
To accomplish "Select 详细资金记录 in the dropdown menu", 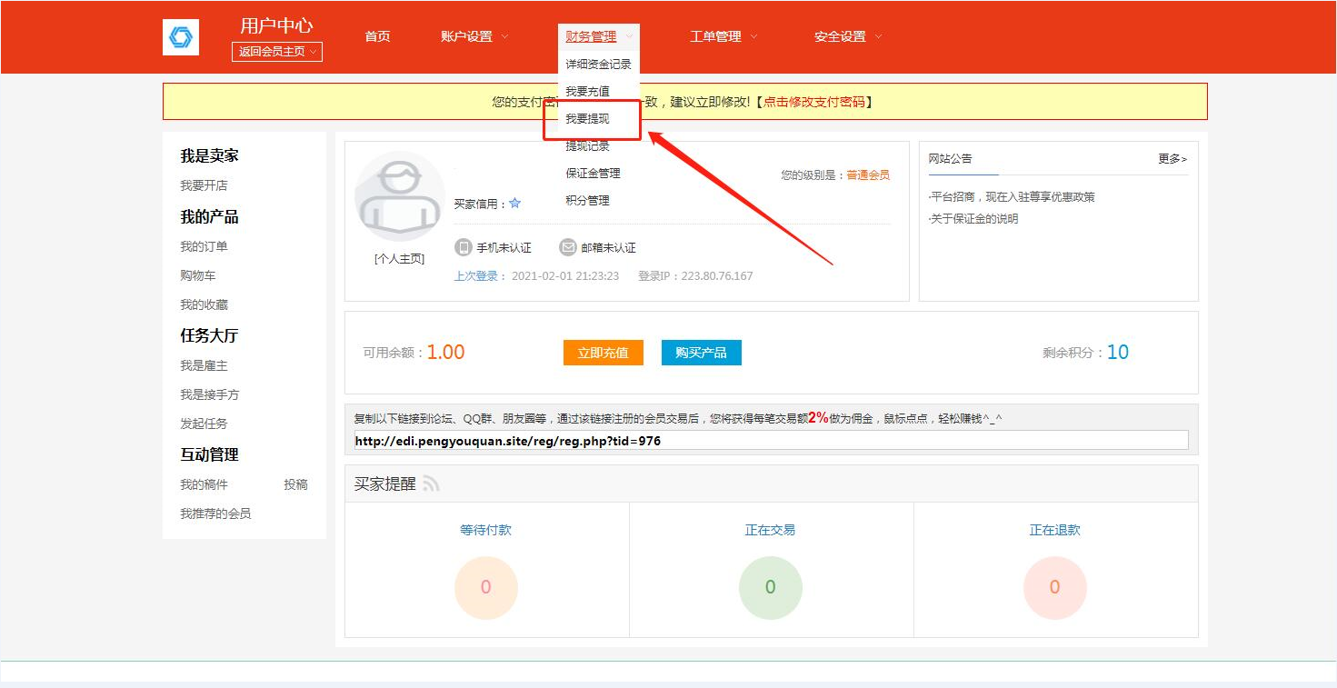I will pyautogui.click(x=598, y=65).
